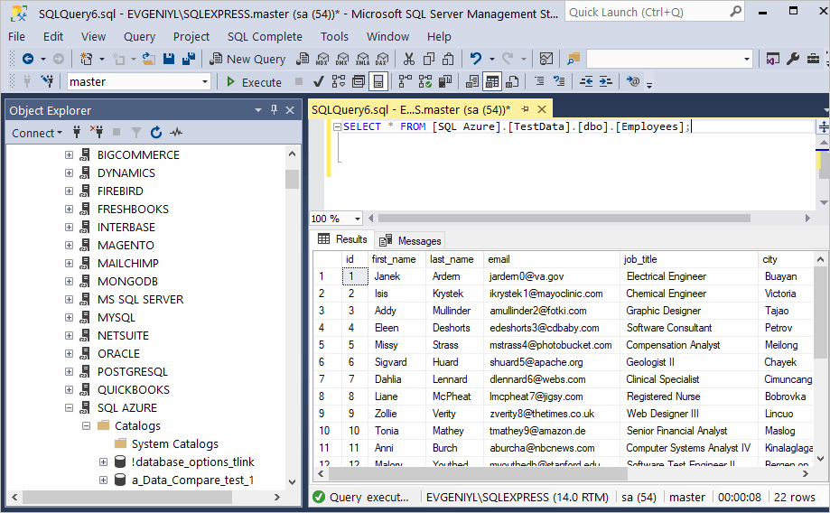Click the Decrease Indent icon
Screen dimensions: 830x513
click(x=586, y=81)
